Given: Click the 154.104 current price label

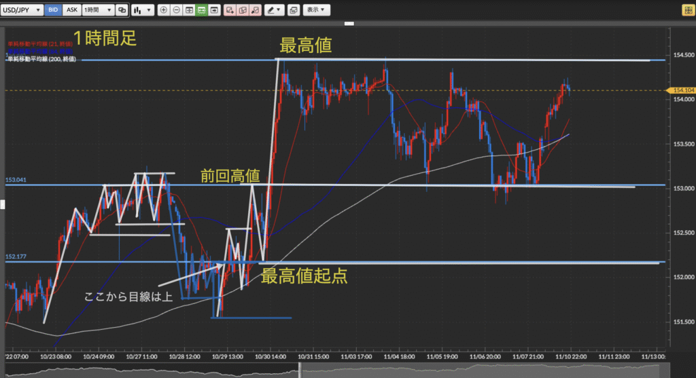Looking at the screenshot, I should coord(682,90).
